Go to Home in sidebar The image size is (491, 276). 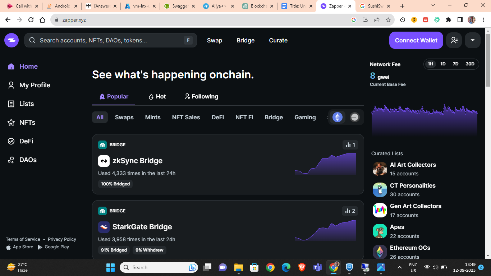[23, 66]
